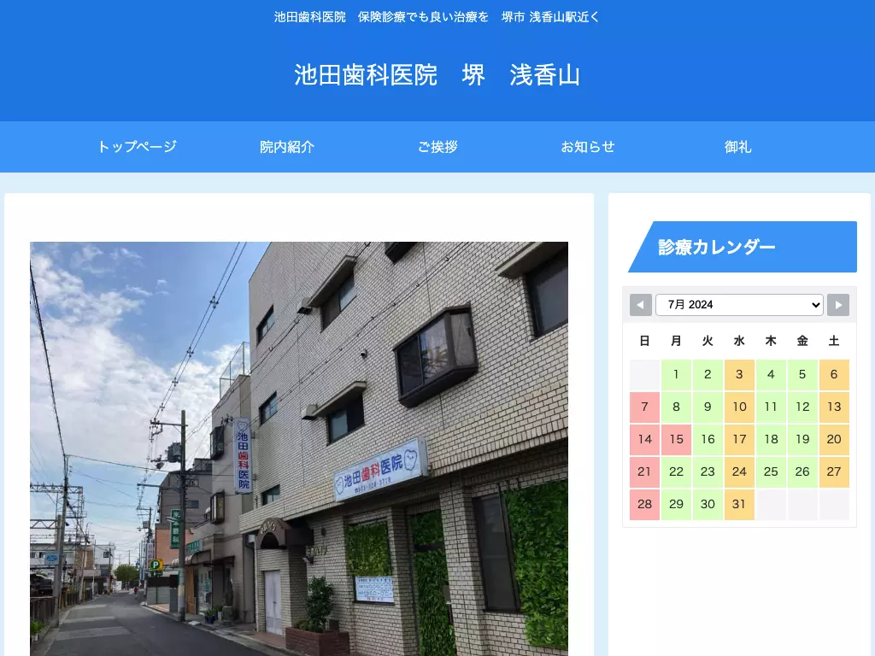This screenshot has width=875, height=656.
Task: Select calendar date 7
Action: click(x=644, y=407)
